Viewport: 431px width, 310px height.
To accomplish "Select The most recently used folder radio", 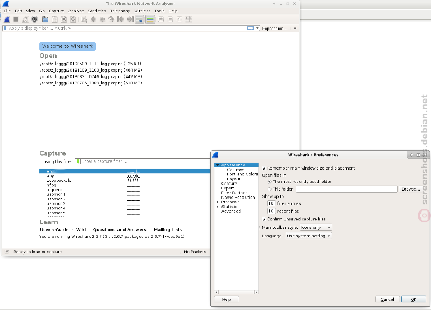I will point(270,181).
